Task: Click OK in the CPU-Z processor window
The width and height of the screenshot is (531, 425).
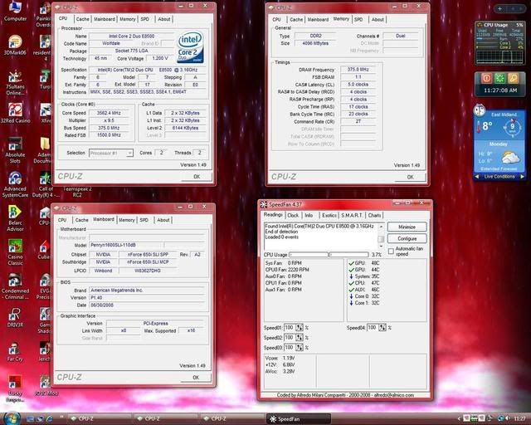Action: pos(197,177)
